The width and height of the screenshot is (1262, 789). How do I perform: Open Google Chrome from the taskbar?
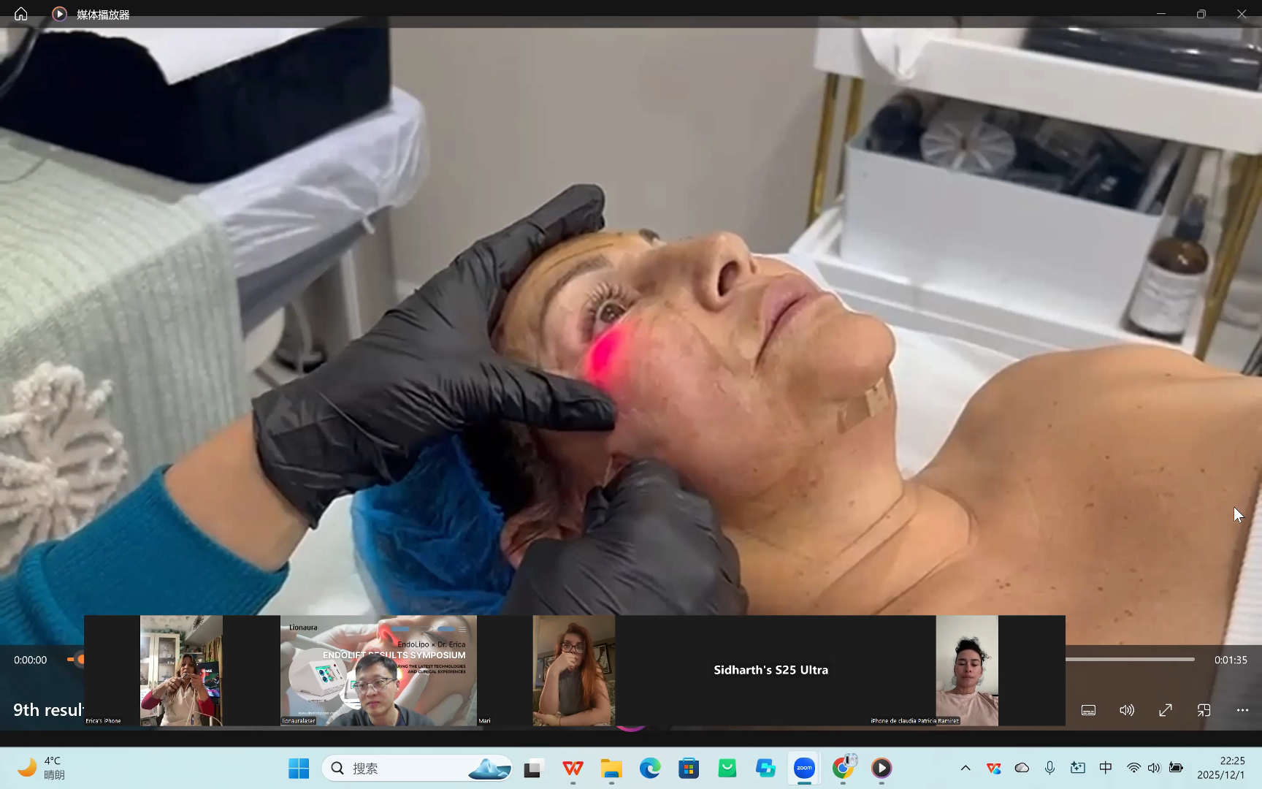point(844,768)
